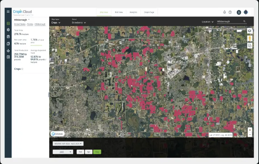The image size is (259, 164).
Task: Switch to the Map View tab
Action: point(104,12)
